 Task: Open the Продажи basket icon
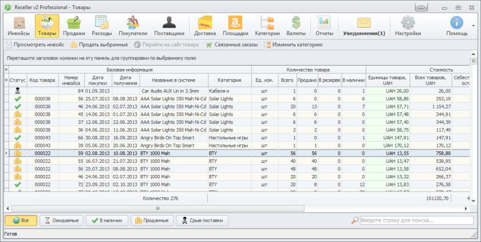[x=73, y=26]
